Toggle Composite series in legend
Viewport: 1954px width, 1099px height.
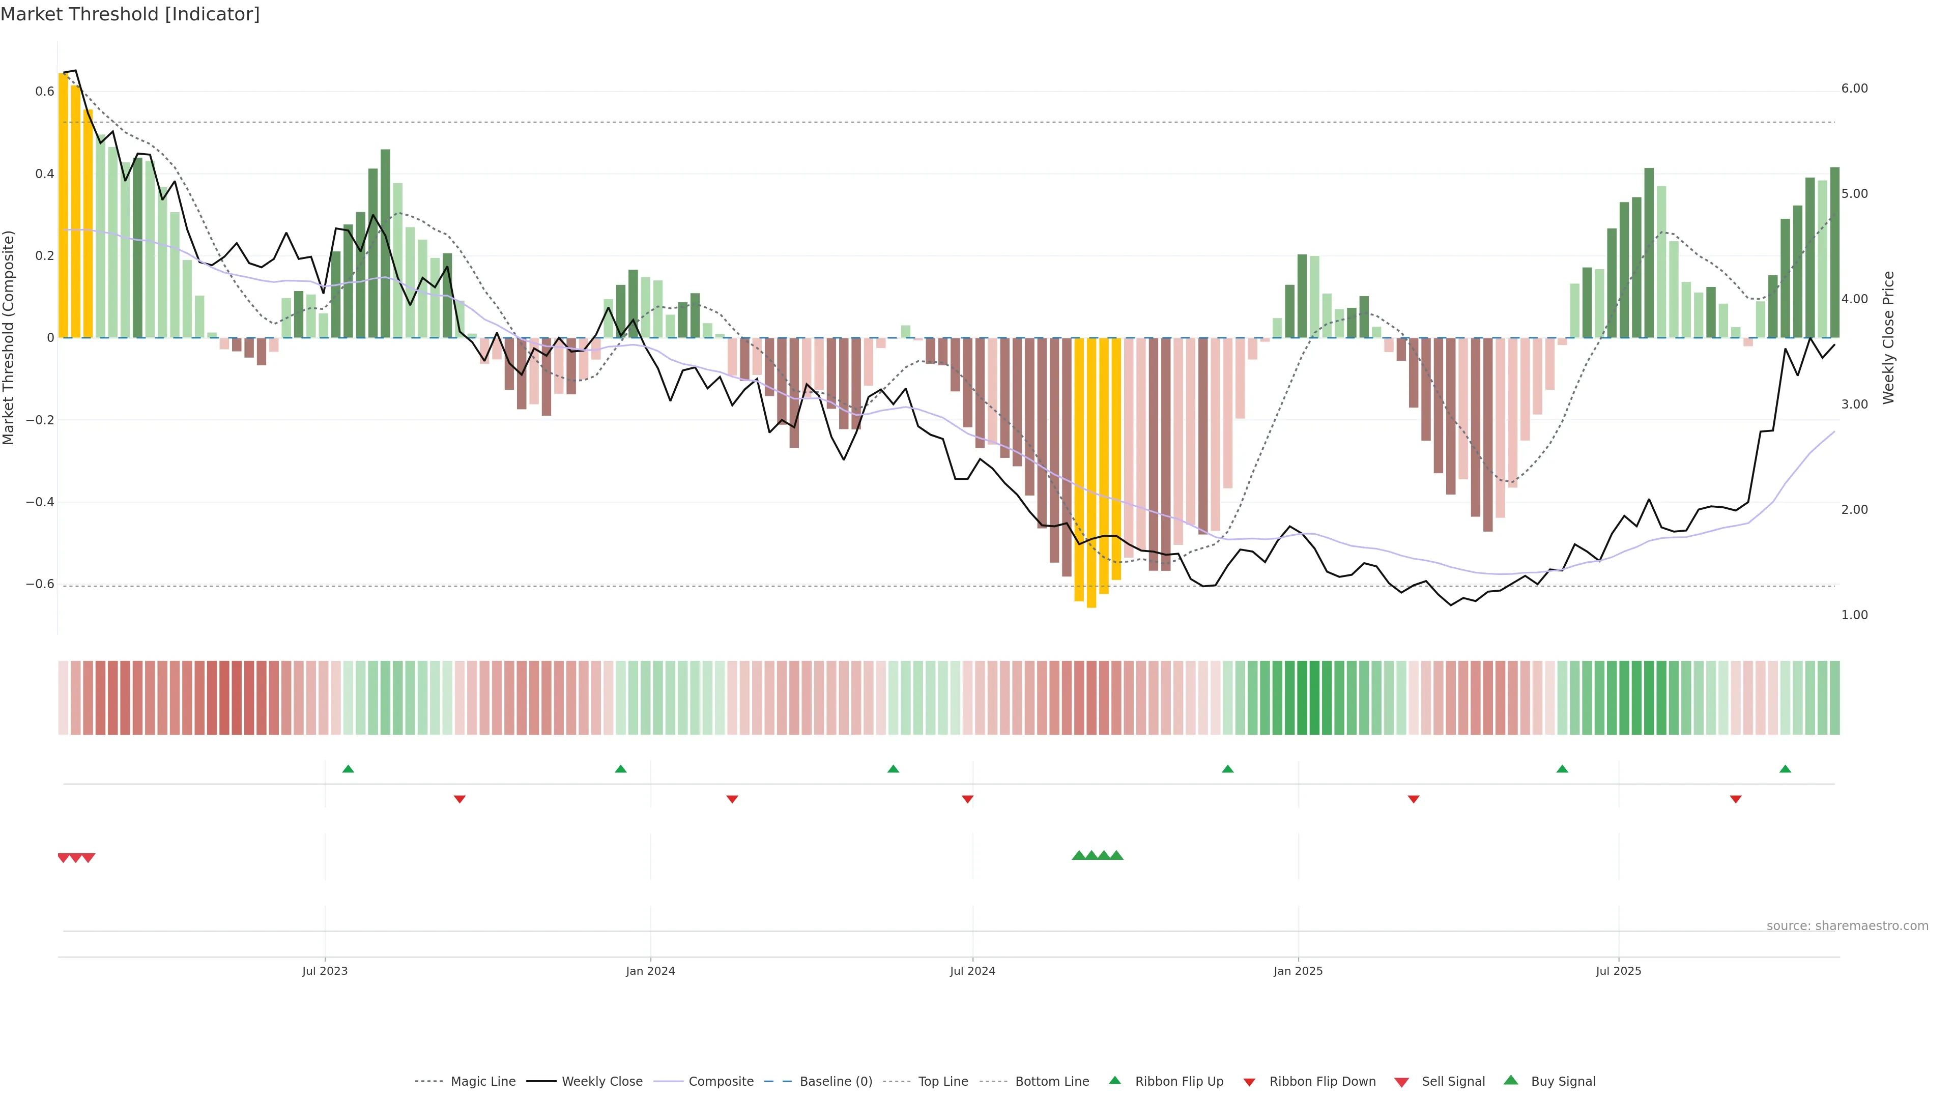pos(721,1082)
